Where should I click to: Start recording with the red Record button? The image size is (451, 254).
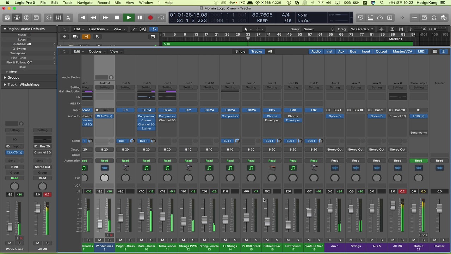150,18
